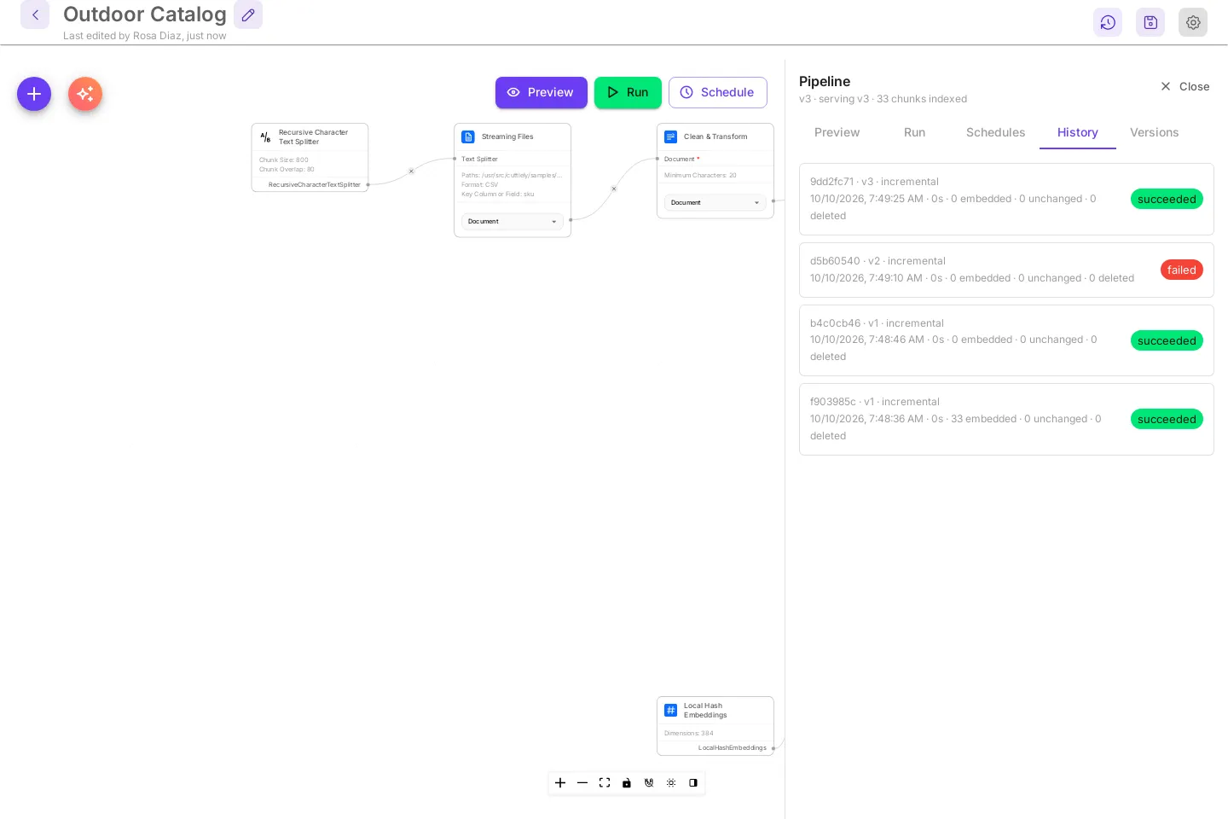
Task: Click the Recursive Character Text Splitter icon
Action: click(x=265, y=136)
